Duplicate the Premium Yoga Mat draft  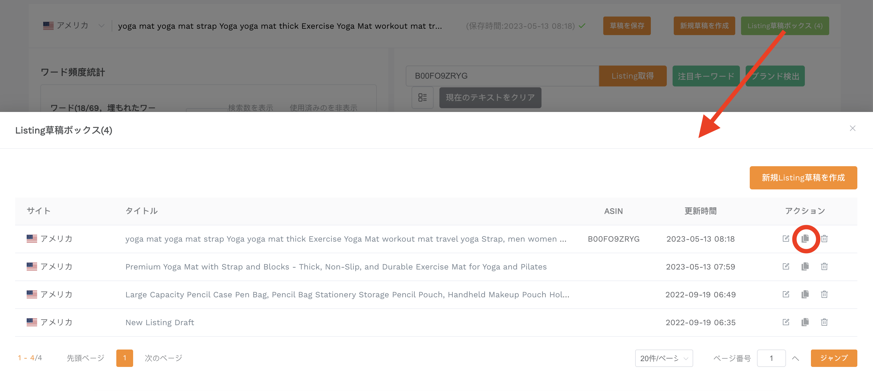pos(805,266)
